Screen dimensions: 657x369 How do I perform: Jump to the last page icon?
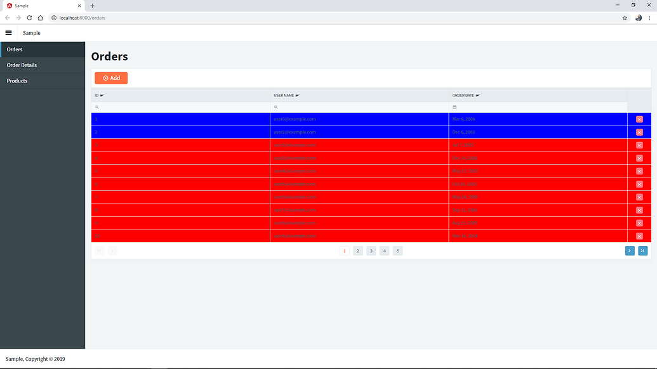coord(643,250)
